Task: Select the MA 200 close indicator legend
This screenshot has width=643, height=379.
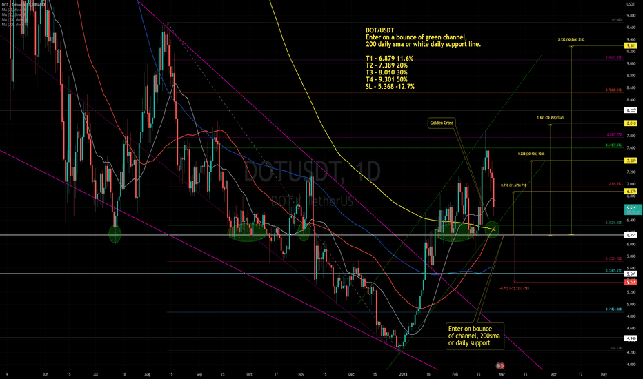Action: [14, 25]
